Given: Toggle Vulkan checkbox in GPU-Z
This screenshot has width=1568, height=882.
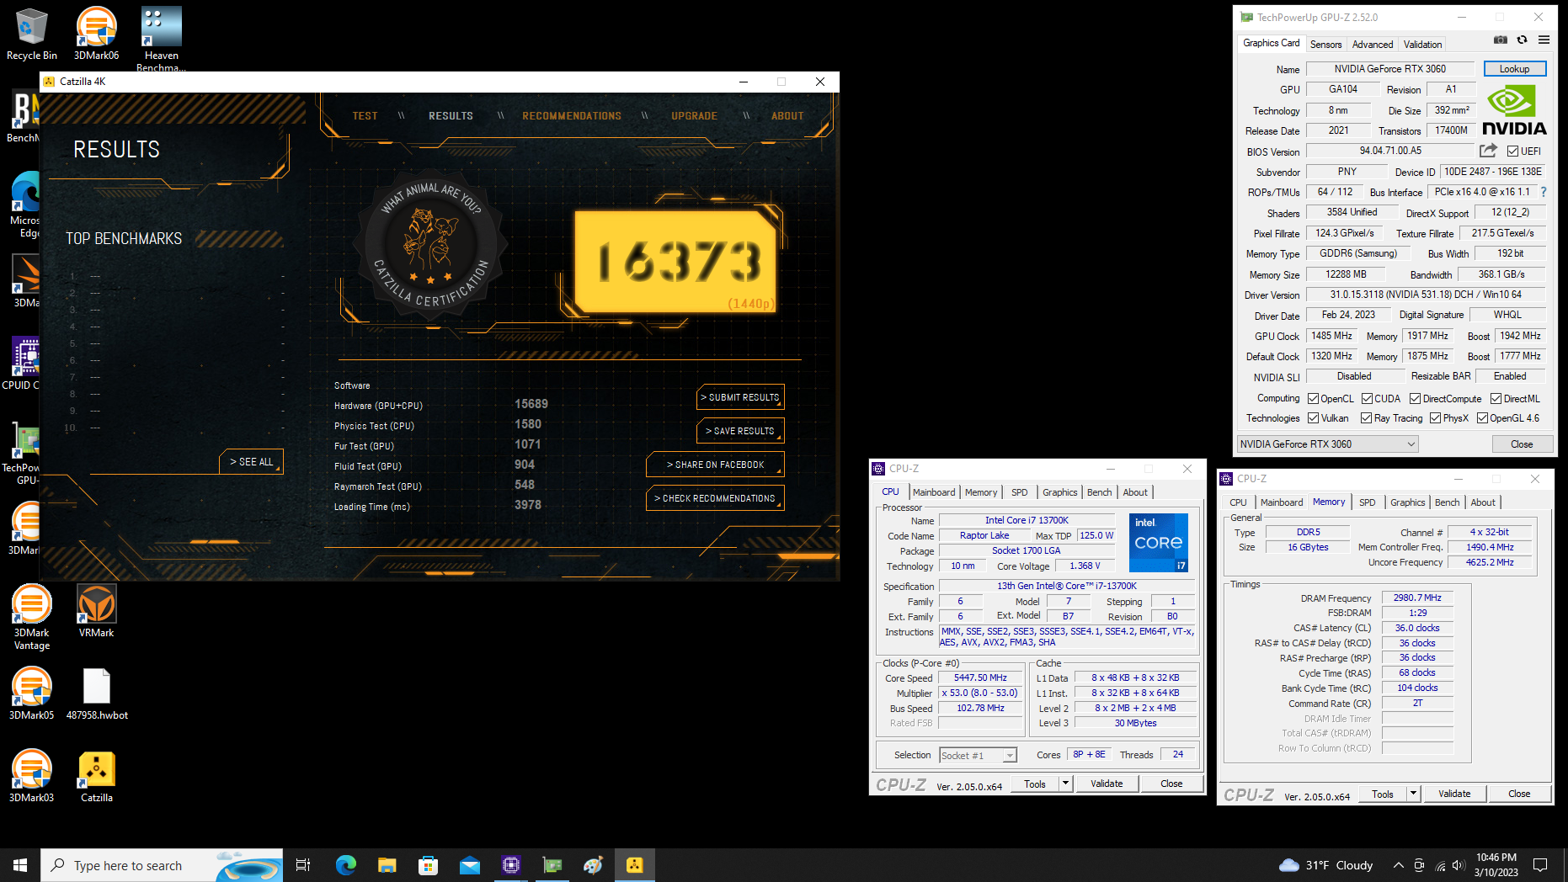Looking at the screenshot, I should click(x=1313, y=418).
